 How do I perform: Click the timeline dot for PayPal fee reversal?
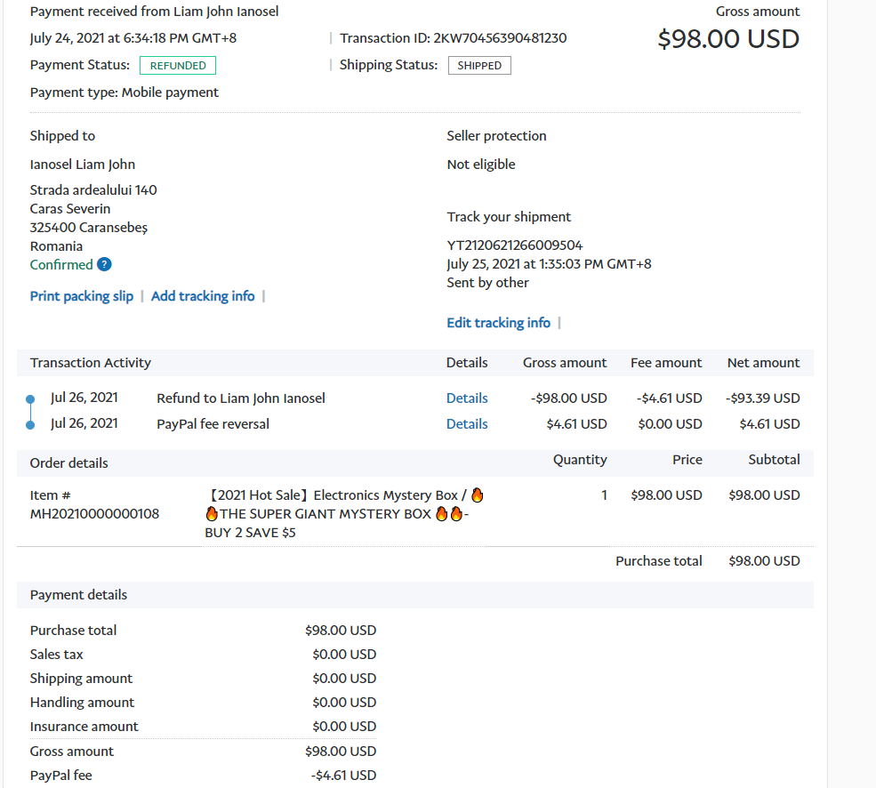click(31, 425)
